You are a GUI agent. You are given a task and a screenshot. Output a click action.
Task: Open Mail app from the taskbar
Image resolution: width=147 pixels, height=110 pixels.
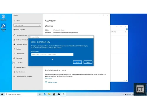click(x=59, y=94)
